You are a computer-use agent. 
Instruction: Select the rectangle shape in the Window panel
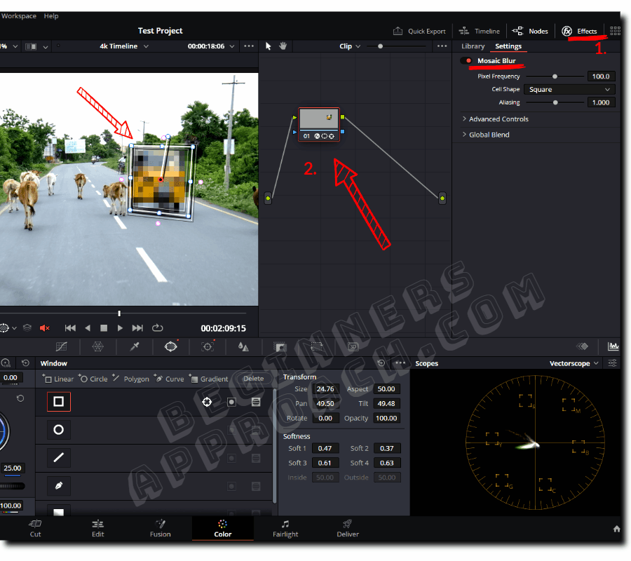point(58,401)
